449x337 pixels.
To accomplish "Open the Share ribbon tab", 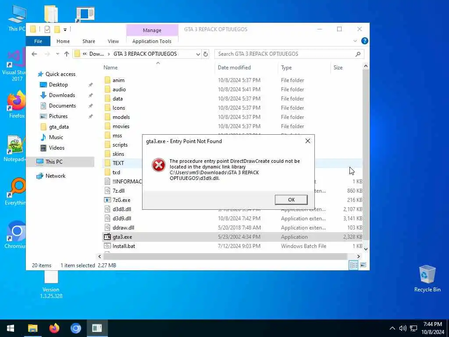I will click(x=89, y=41).
